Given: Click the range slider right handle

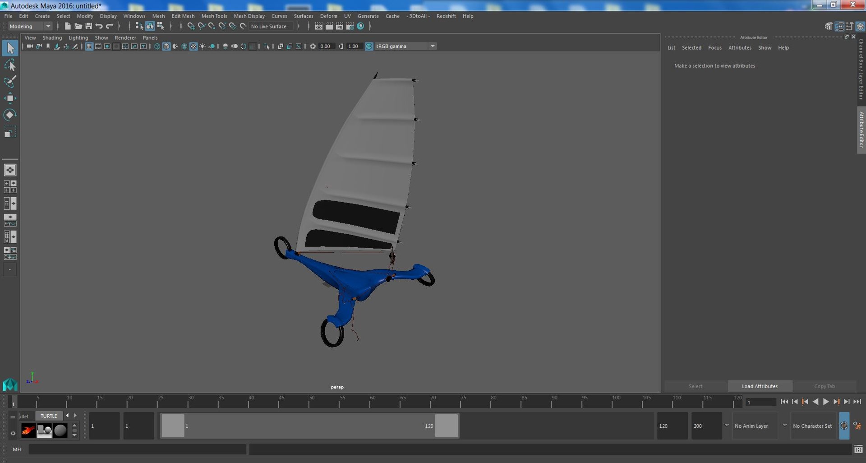Looking at the screenshot, I should click(x=447, y=426).
